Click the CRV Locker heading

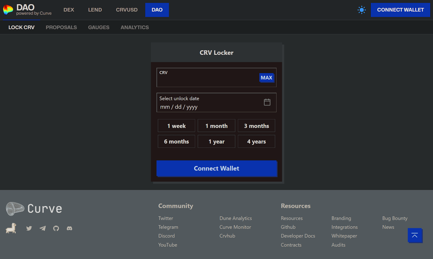pos(216,53)
